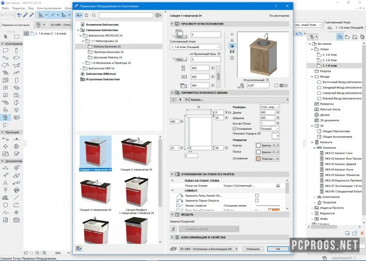Click the 3D preview mode icon
Image resolution: width=366 pixels, height=261 pixels.
(232, 46)
